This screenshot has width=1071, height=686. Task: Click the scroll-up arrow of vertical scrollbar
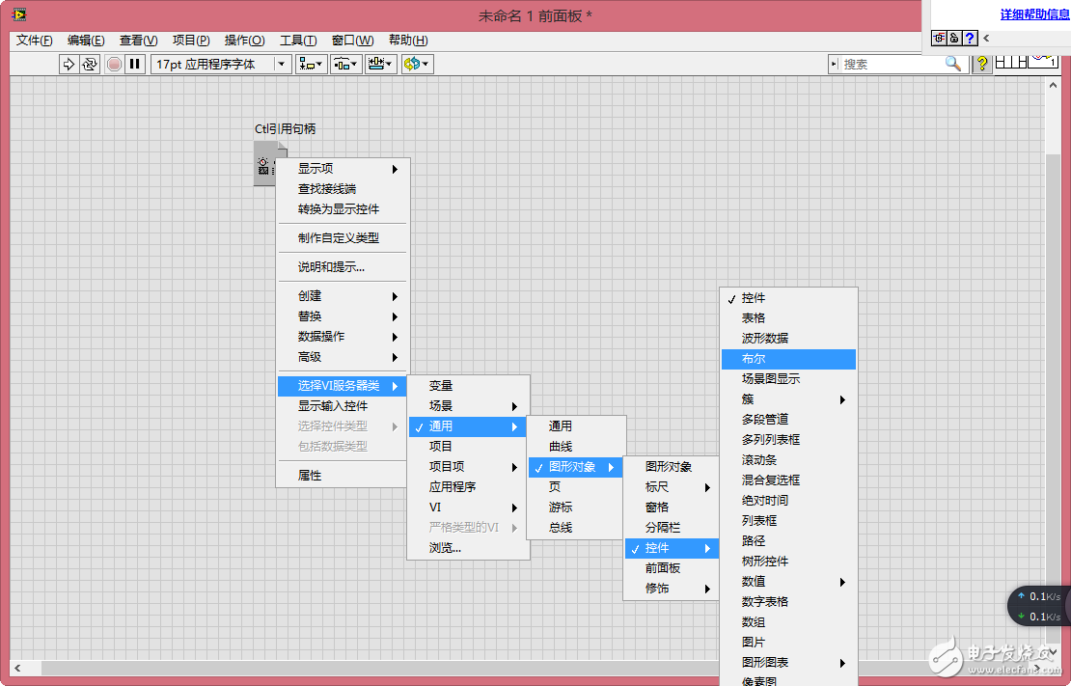pos(1053,85)
